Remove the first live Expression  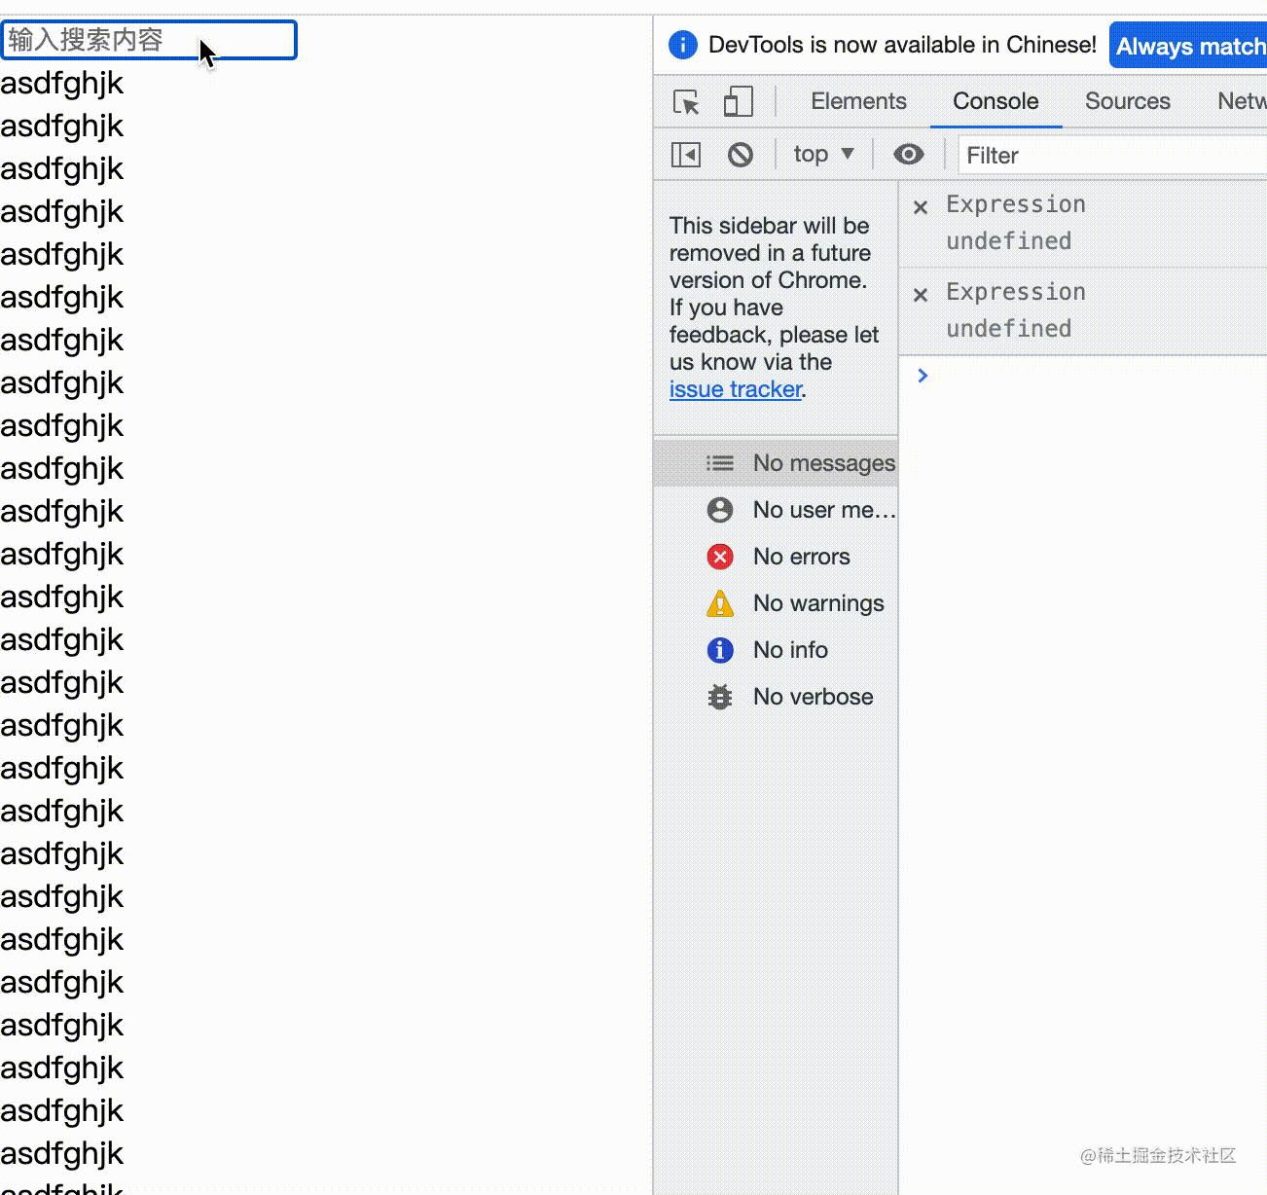pos(921,206)
